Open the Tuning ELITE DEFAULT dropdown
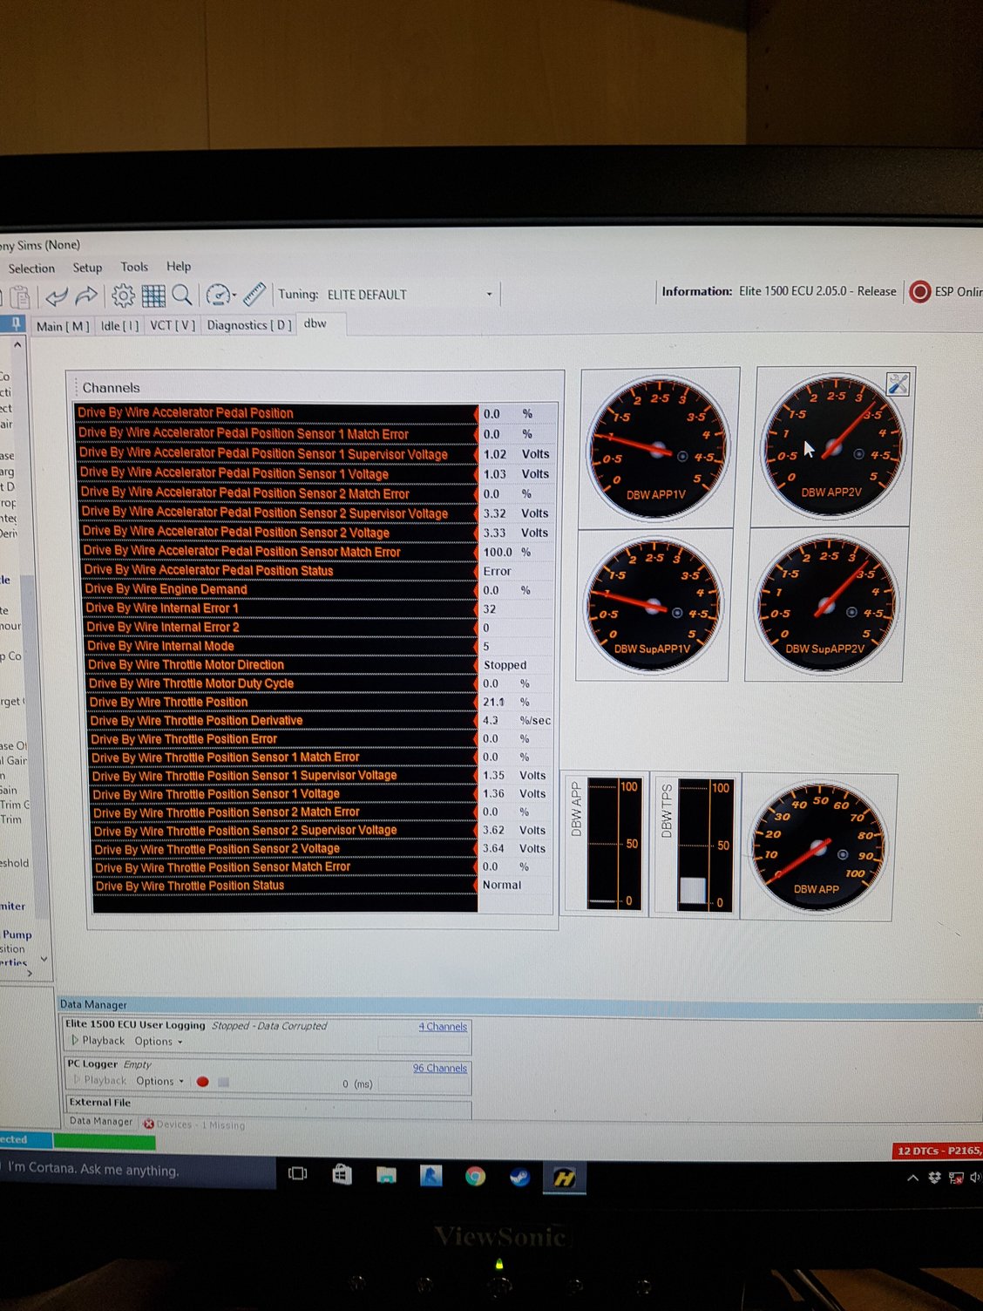This screenshot has height=1311, width=983. (x=490, y=295)
